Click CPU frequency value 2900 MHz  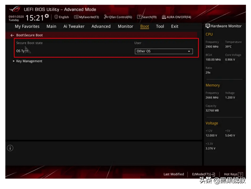(212, 47)
